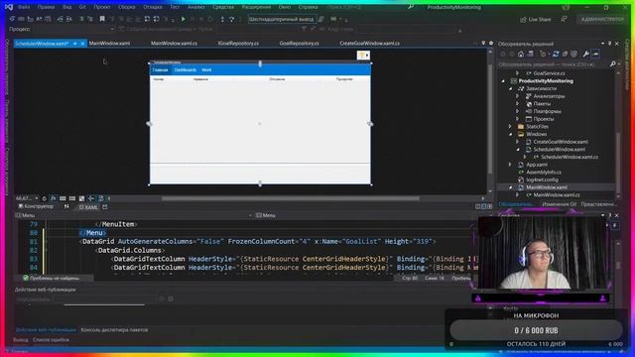Click the pin icon of Solution Explorer panel
Viewport: 635px width, 357px height.
point(609,44)
